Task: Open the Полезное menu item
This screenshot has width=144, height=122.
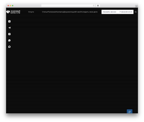Action: coord(52,12)
